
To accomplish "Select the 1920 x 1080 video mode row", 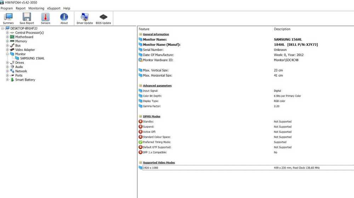I will 150,168.
